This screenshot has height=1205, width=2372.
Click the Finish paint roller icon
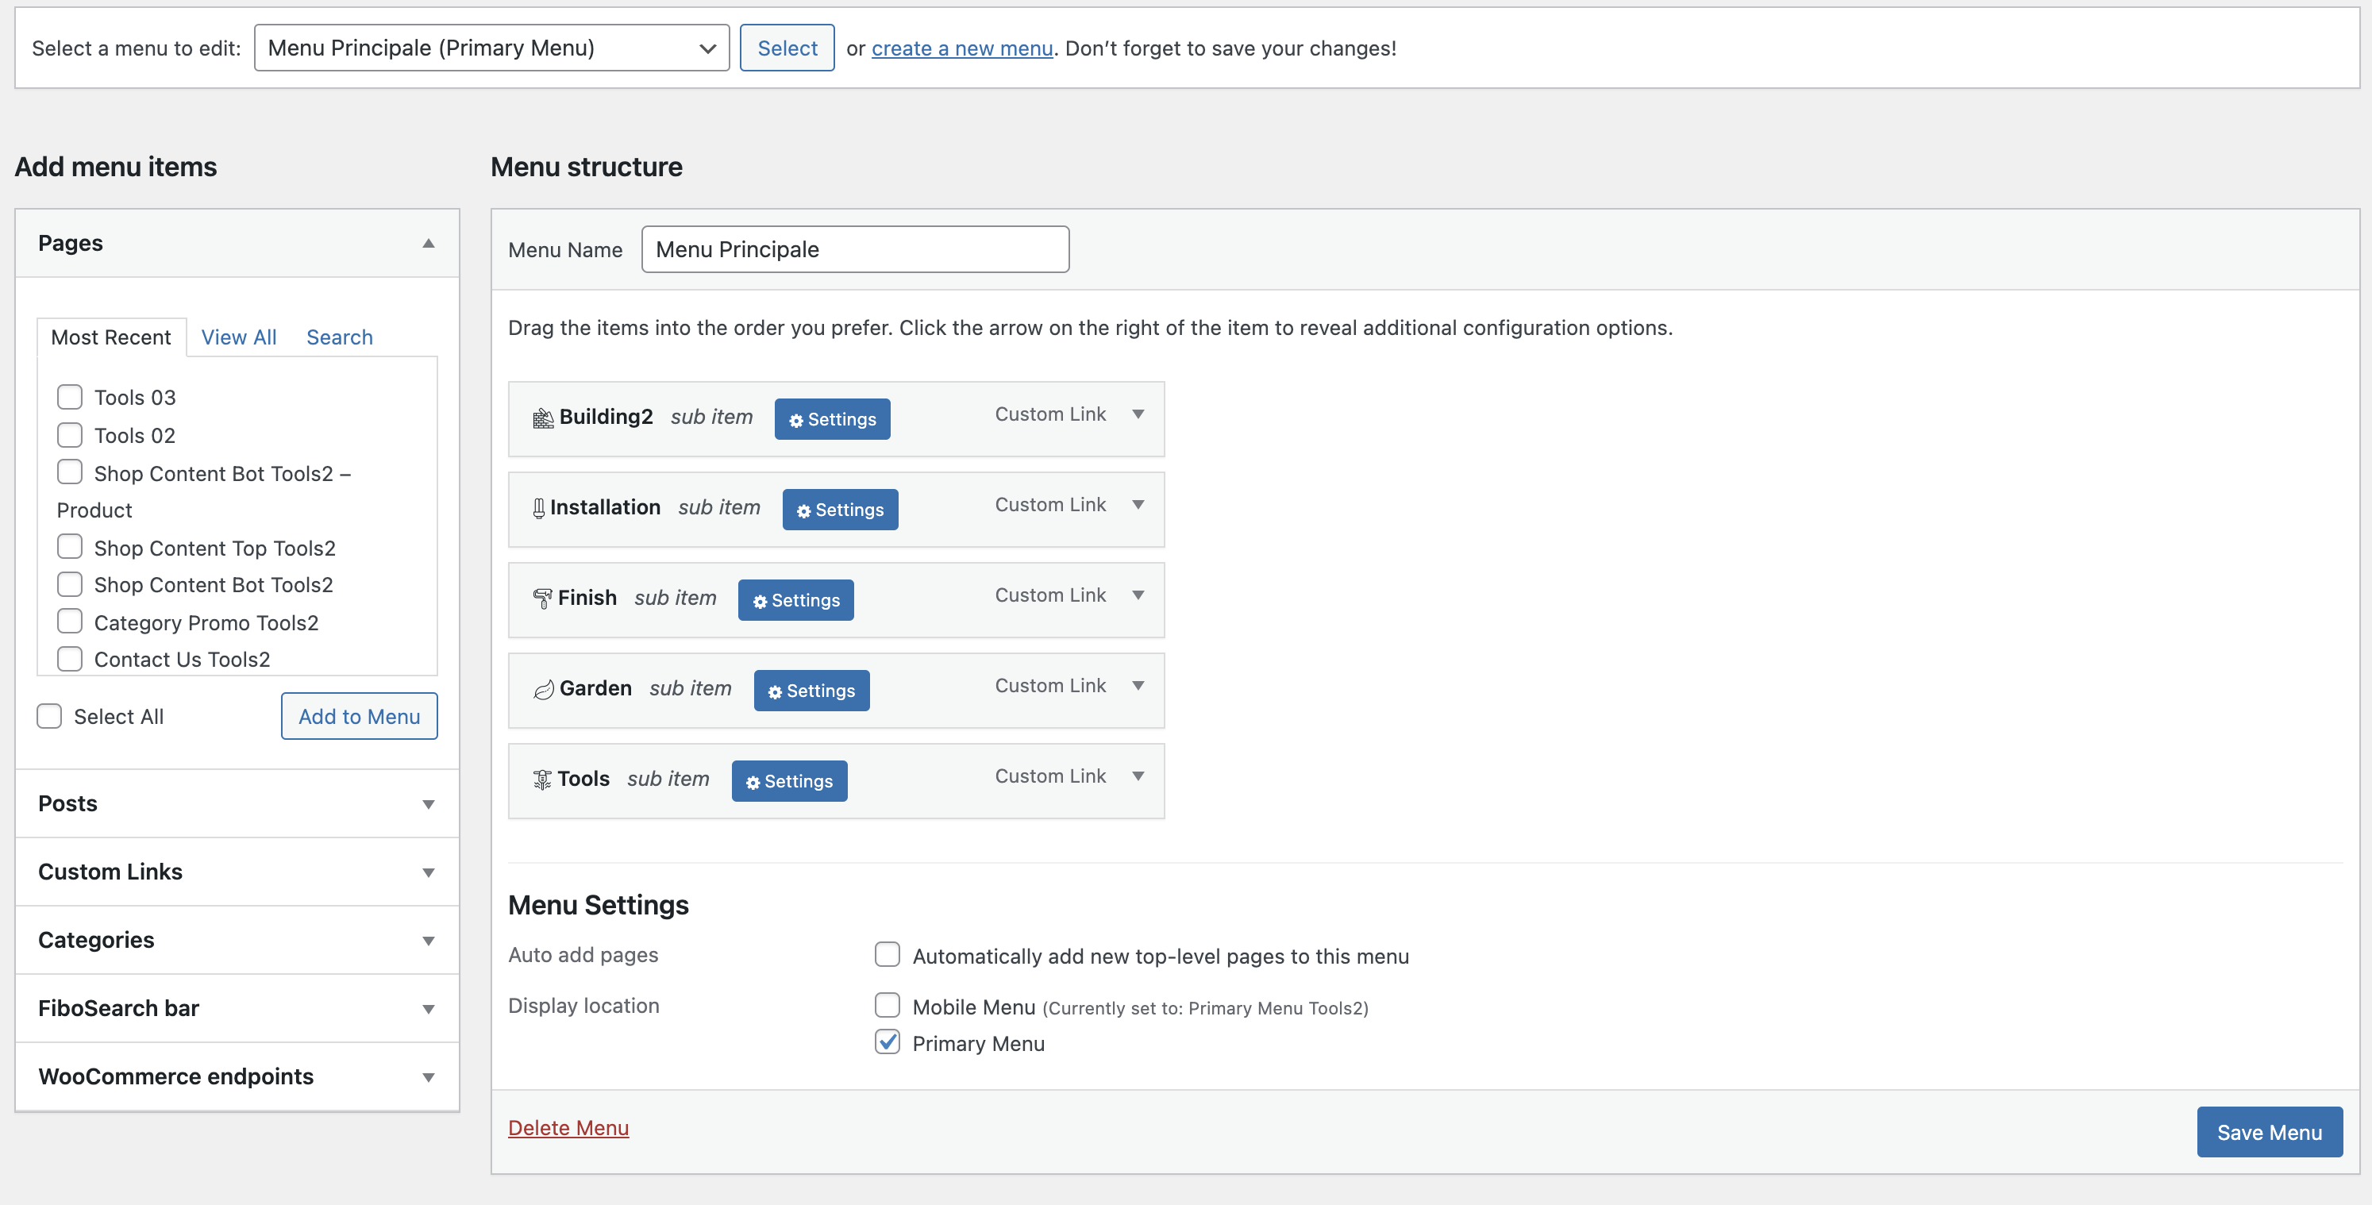(x=542, y=599)
